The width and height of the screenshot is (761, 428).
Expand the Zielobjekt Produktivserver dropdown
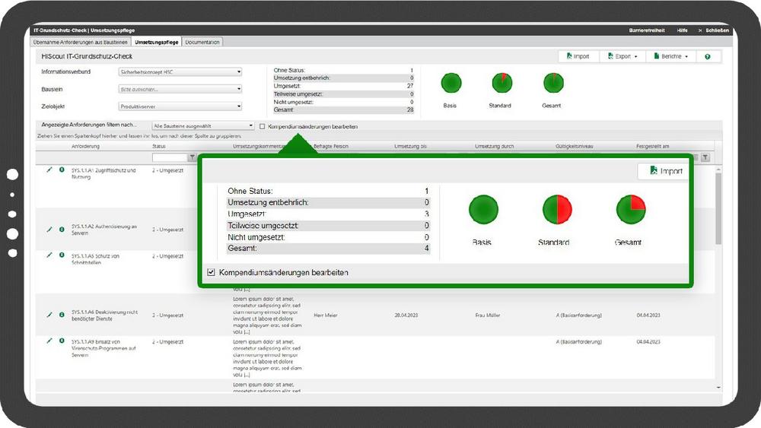click(x=180, y=107)
